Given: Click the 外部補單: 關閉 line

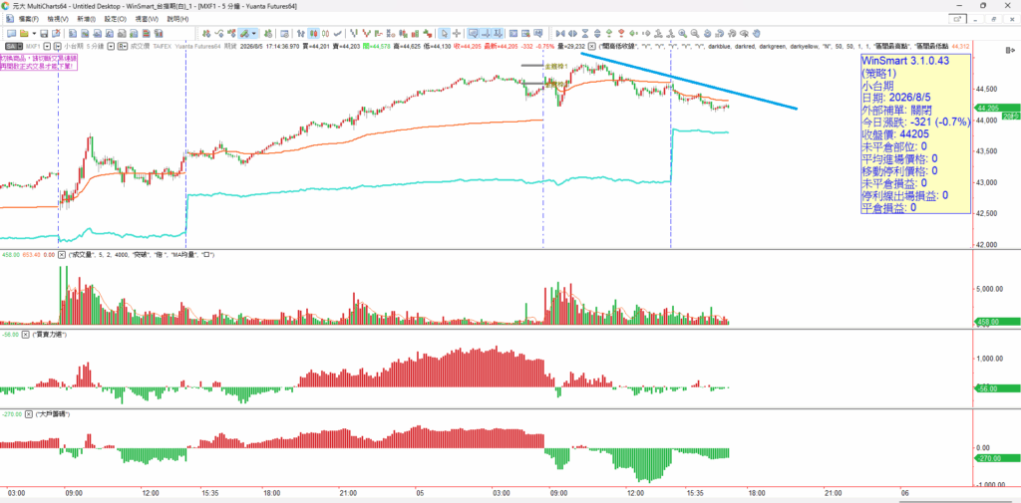Looking at the screenshot, I should [x=899, y=110].
